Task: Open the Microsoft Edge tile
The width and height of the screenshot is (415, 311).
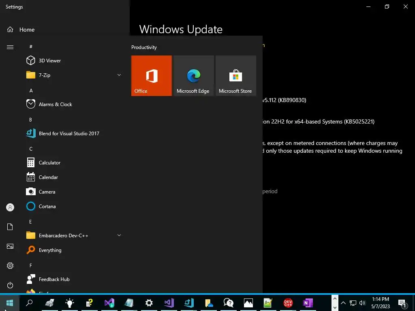Action: (194, 76)
